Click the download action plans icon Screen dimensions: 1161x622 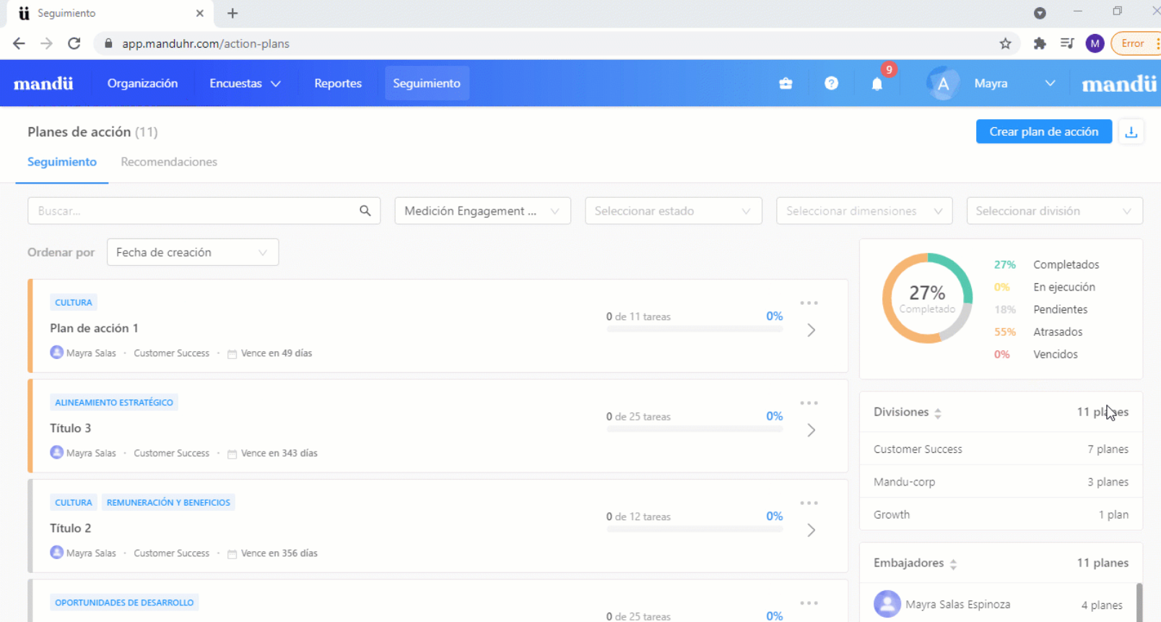point(1131,131)
